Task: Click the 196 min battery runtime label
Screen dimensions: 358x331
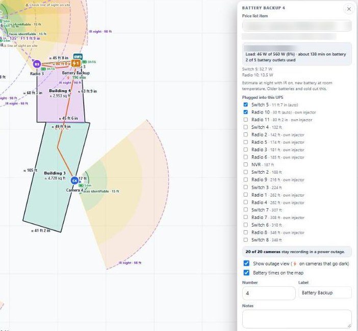Action: (x=79, y=77)
